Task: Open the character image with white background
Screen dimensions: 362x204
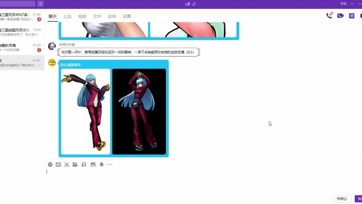Action: coord(85,111)
